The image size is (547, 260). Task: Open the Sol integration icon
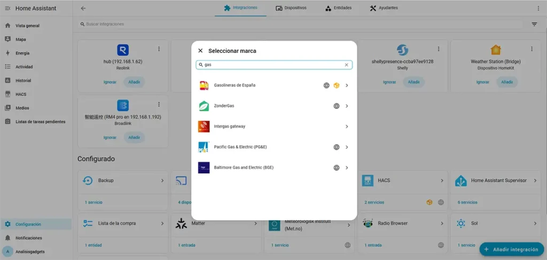point(461,223)
